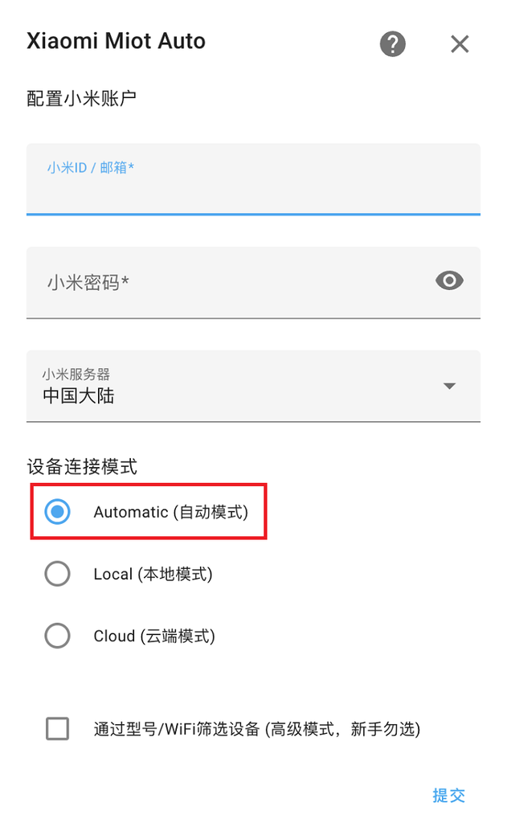Screen dimensions: 507x823
Task: Reveal the password using the eye icon
Action: coord(449,280)
